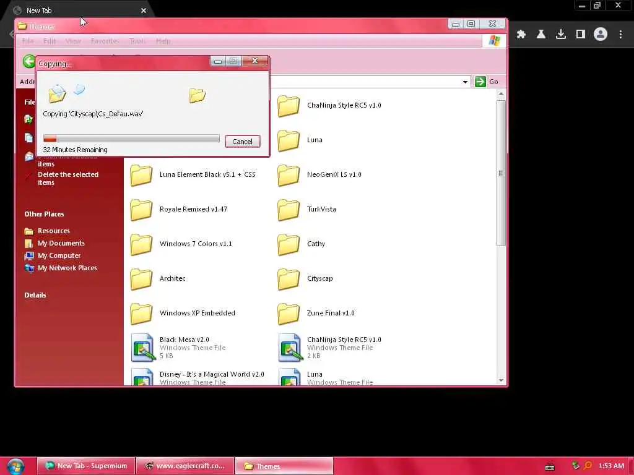This screenshot has width=634, height=475.
Task: Close the New Tab browser tab
Action: coord(144,11)
